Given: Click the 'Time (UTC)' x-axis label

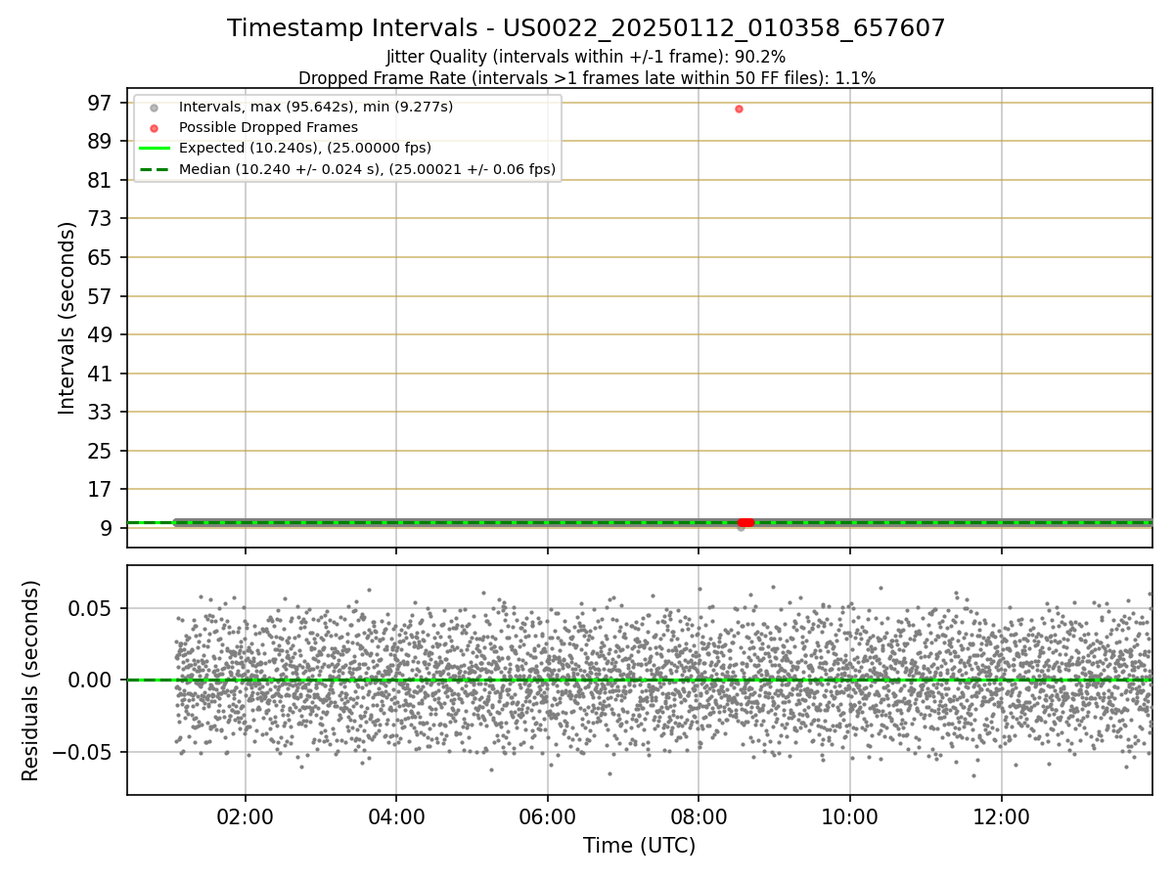Looking at the screenshot, I should (639, 846).
